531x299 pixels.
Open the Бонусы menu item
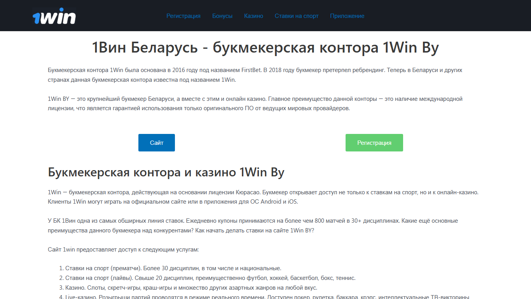pyautogui.click(x=222, y=16)
